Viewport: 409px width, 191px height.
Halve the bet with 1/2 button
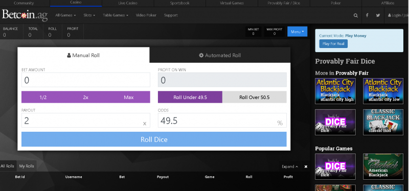43,97
